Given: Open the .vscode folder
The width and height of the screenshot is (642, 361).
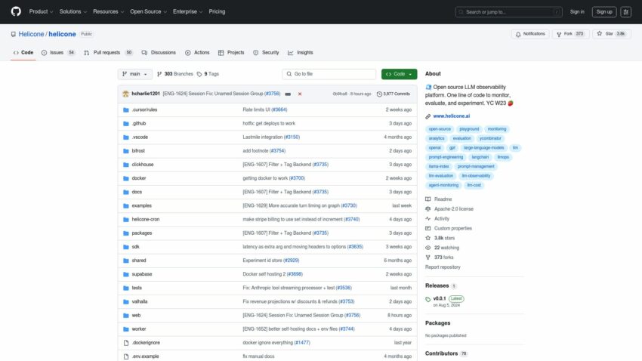Looking at the screenshot, I should point(140,137).
